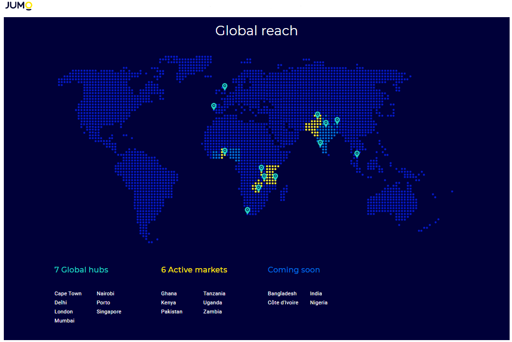The image size is (512, 342).
Task: Click 'Tanzania' in active markets list
Action: 214,293
